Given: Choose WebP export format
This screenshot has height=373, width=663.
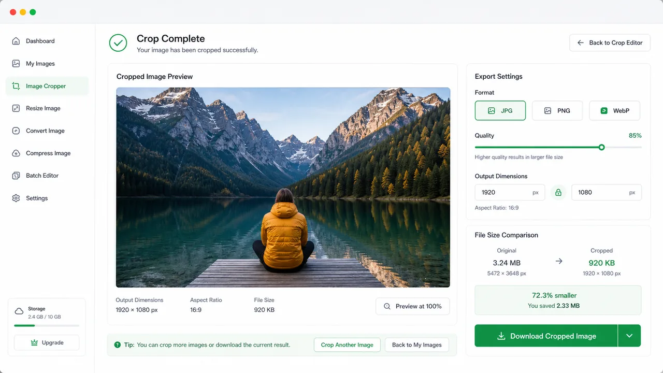Looking at the screenshot, I should pos(614,111).
